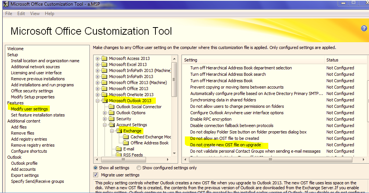
Task: Expand the Microsoft Access 2013 tree node
Action: pyautogui.click(x=97, y=58)
